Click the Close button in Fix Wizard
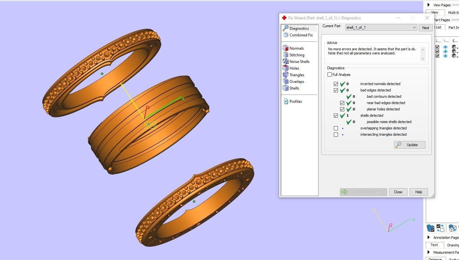This screenshot has width=459, height=260. tap(398, 192)
